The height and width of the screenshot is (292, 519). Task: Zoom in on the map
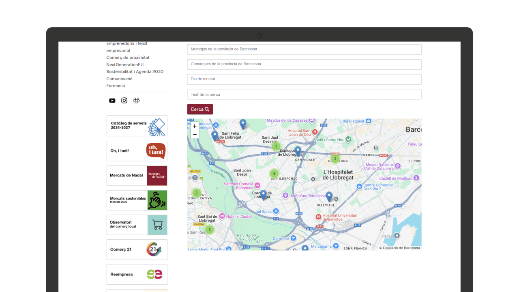click(195, 126)
